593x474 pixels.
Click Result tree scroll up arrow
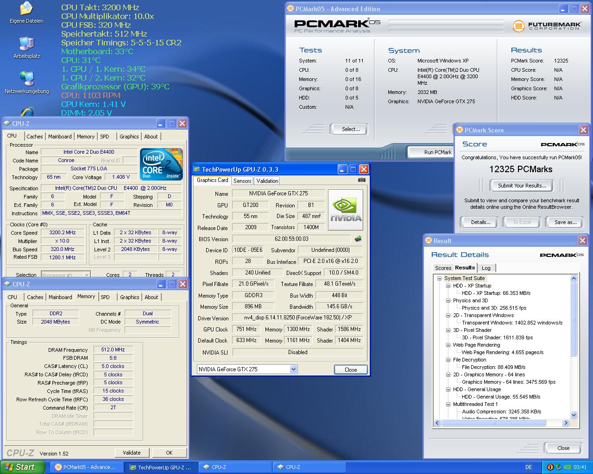coord(574,278)
